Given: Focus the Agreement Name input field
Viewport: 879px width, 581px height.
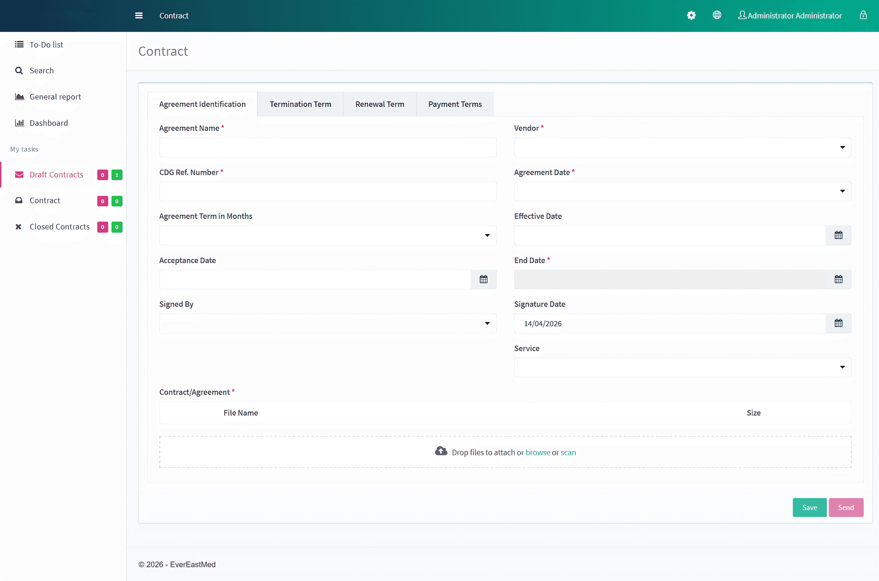Looking at the screenshot, I should (x=328, y=147).
